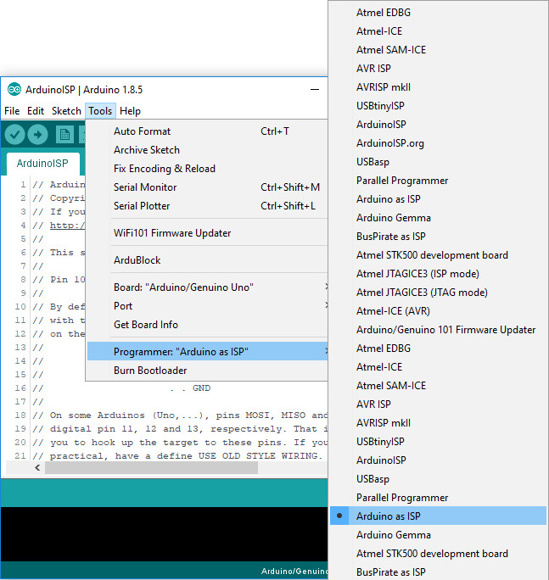Click line 21 text "USE OLD STYLE WIRING"
This screenshot has width=549, height=580.
click(258, 455)
